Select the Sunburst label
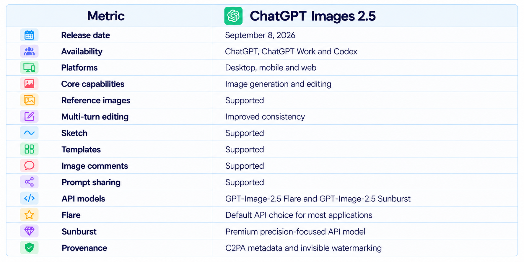 point(79,232)
